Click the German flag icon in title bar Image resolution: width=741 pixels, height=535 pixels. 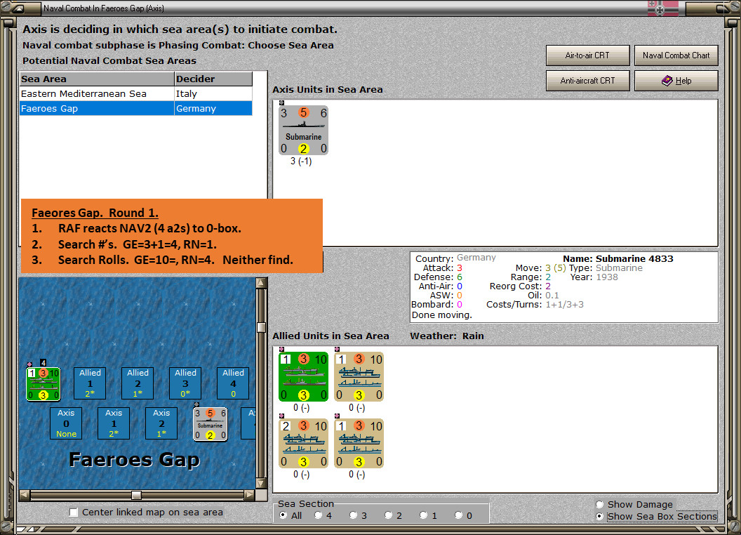[663, 8]
